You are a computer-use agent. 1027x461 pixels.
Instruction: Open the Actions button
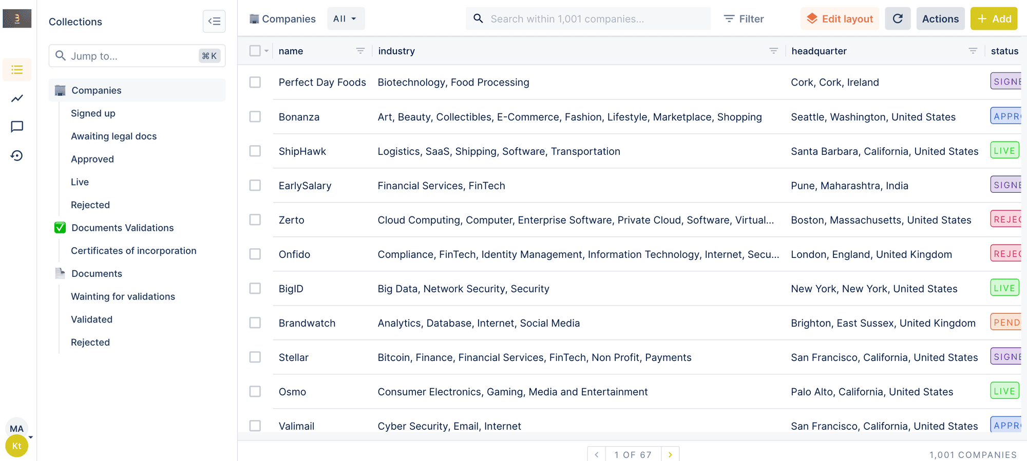coord(940,19)
